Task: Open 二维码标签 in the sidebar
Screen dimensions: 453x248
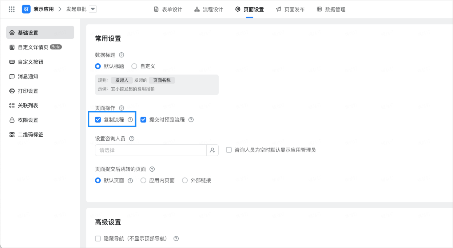Action: (x=40, y=135)
